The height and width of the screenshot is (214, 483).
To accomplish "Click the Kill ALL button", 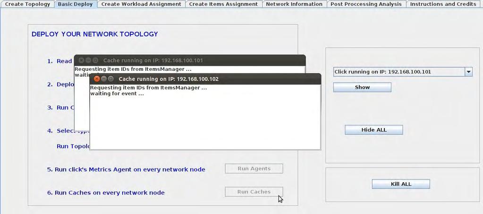I will (x=401, y=184).
